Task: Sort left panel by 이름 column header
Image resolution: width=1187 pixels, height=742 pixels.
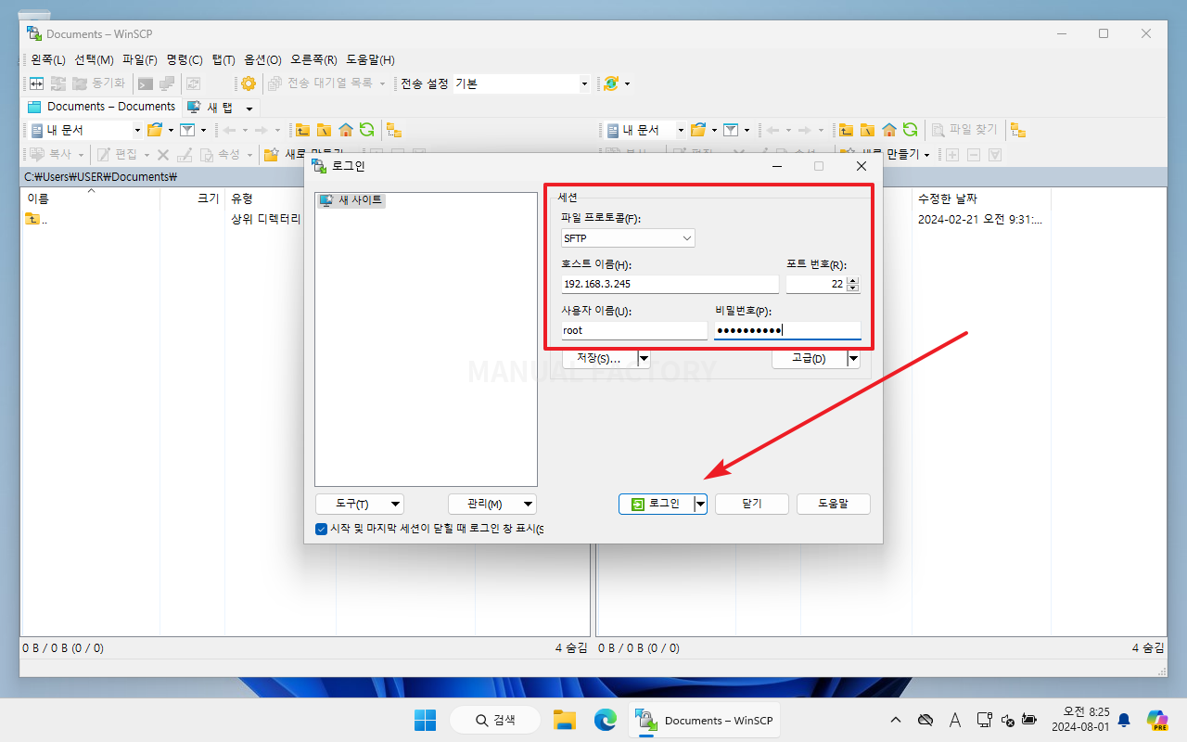Action: point(90,198)
